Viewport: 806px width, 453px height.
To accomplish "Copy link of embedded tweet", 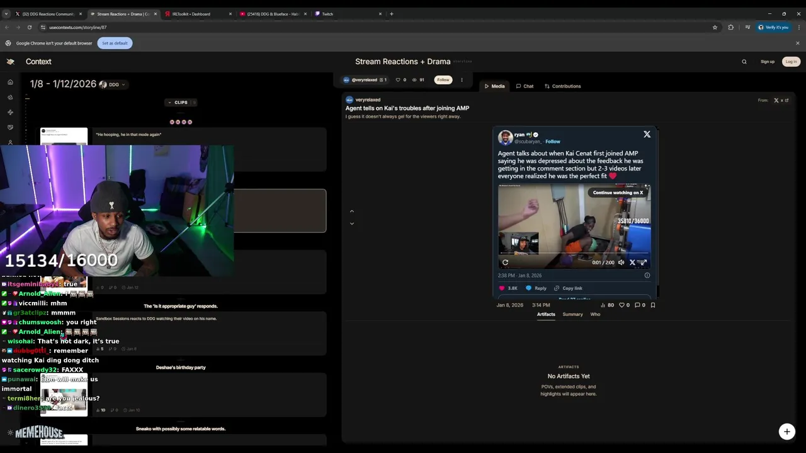I will click(568, 288).
